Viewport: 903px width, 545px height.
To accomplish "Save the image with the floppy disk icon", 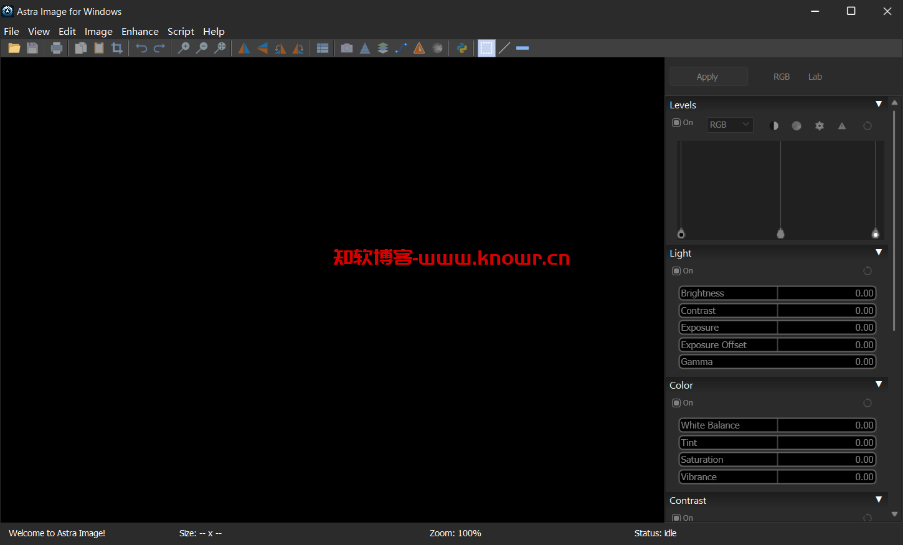I will coord(32,48).
